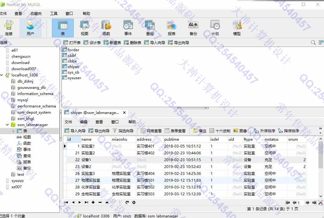
Task: Switch to 网格查看 grid view
Action: pyautogui.click(x=151, y=131)
